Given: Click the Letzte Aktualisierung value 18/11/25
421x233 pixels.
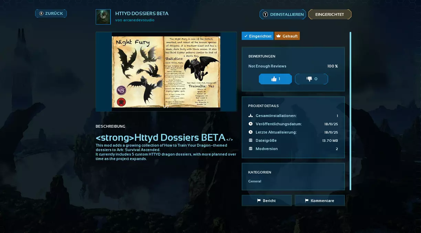Looking at the screenshot, I should point(331,132).
